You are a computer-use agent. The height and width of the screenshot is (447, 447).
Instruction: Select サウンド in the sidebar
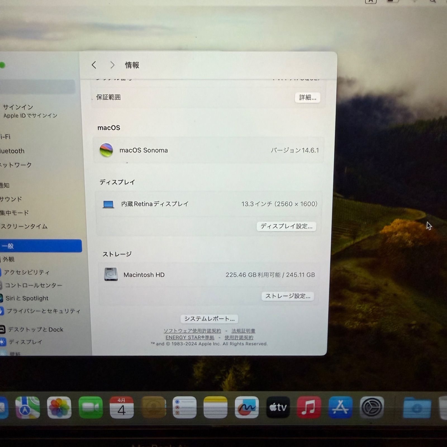pyautogui.click(x=11, y=199)
